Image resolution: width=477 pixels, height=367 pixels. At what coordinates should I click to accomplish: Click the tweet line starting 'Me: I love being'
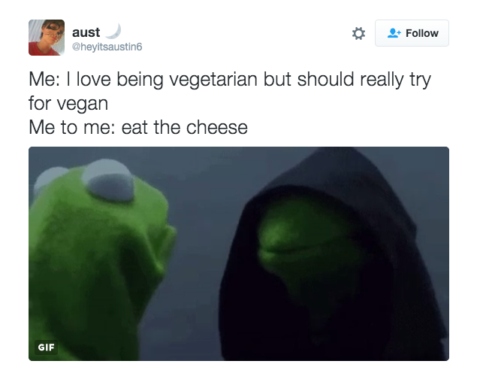(230, 80)
